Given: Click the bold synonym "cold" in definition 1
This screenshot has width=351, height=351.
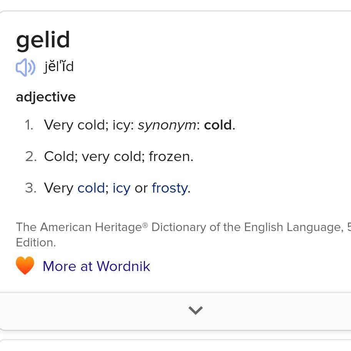Looking at the screenshot, I should pos(218,125).
